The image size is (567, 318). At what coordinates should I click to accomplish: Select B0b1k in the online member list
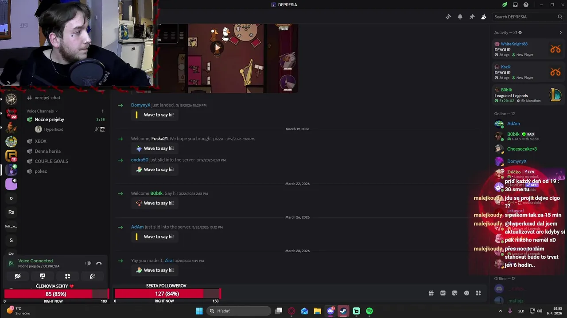(528, 136)
